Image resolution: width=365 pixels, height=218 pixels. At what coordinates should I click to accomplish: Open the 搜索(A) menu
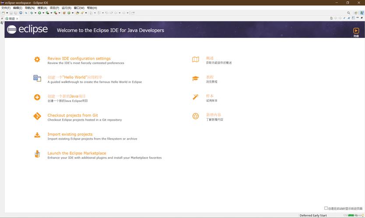pos(42,8)
